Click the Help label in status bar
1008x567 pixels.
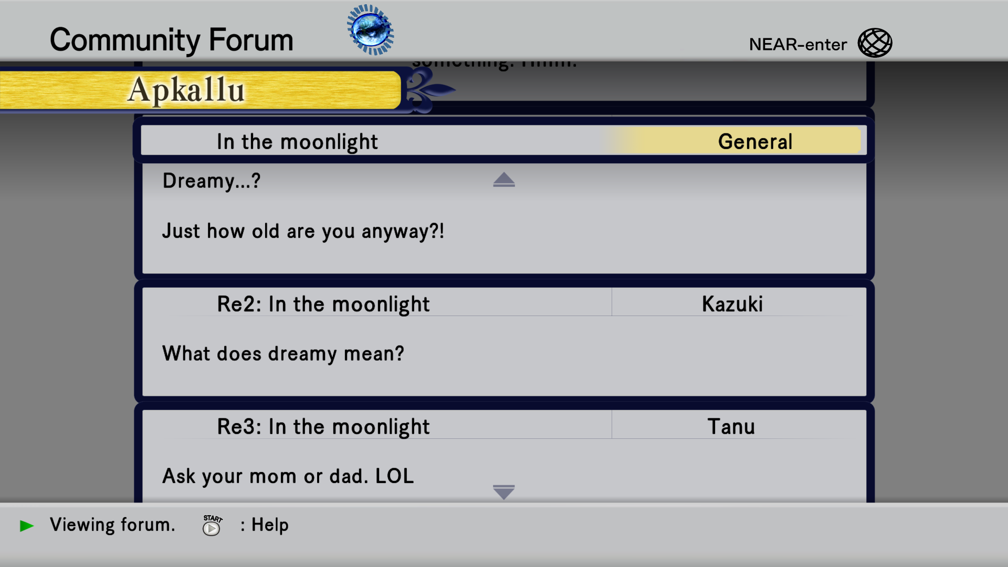click(x=270, y=525)
